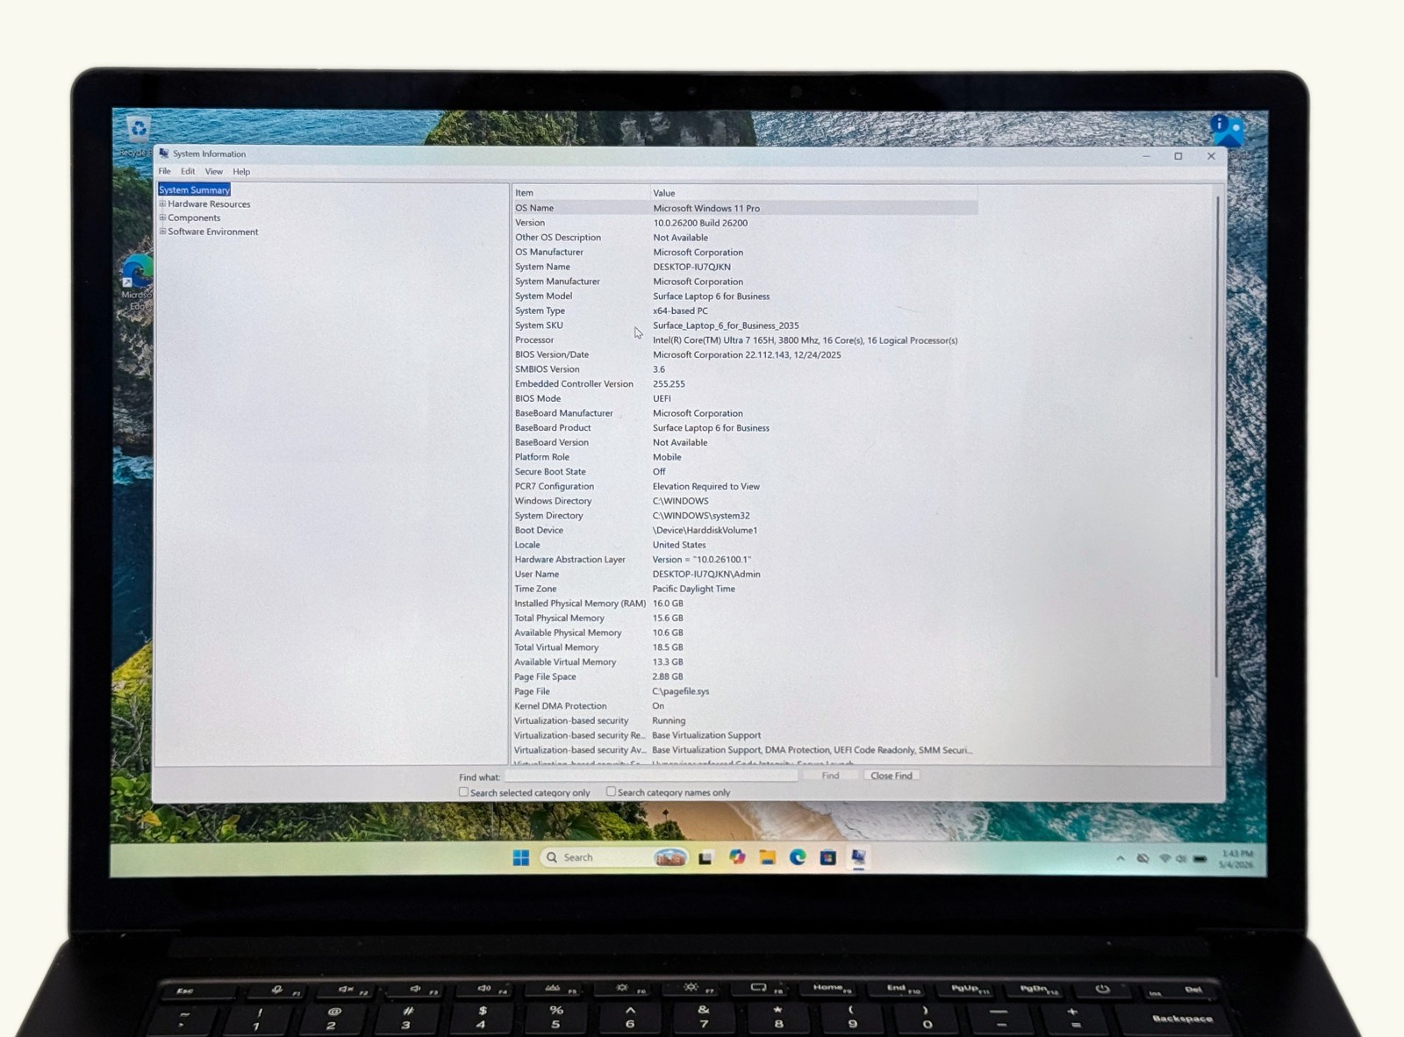Screen dimensions: 1404x1037
Task: Click the value '\Device\HarddiskVolume1'
Action: tap(705, 530)
